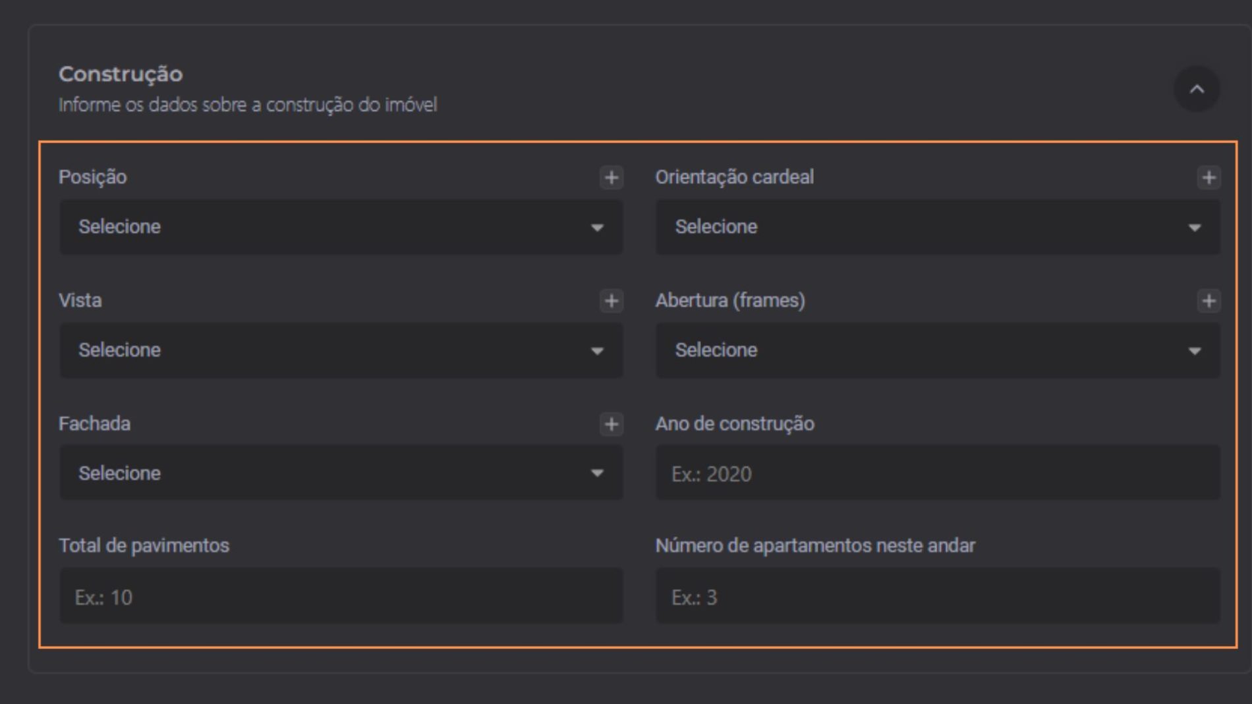Image resolution: width=1252 pixels, height=704 pixels.
Task: Click the Total de pavimentos input
Action: click(341, 596)
